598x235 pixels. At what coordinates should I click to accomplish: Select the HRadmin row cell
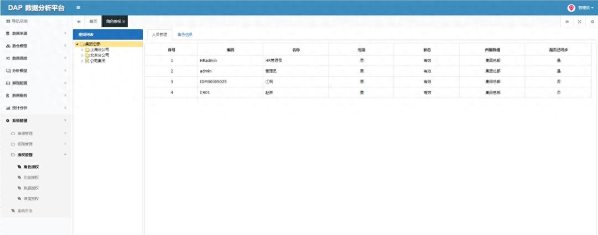(230, 60)
